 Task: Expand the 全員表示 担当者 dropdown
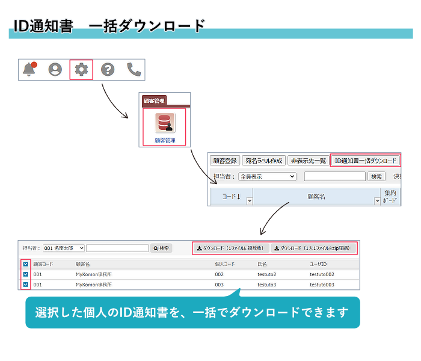(267, 176)
